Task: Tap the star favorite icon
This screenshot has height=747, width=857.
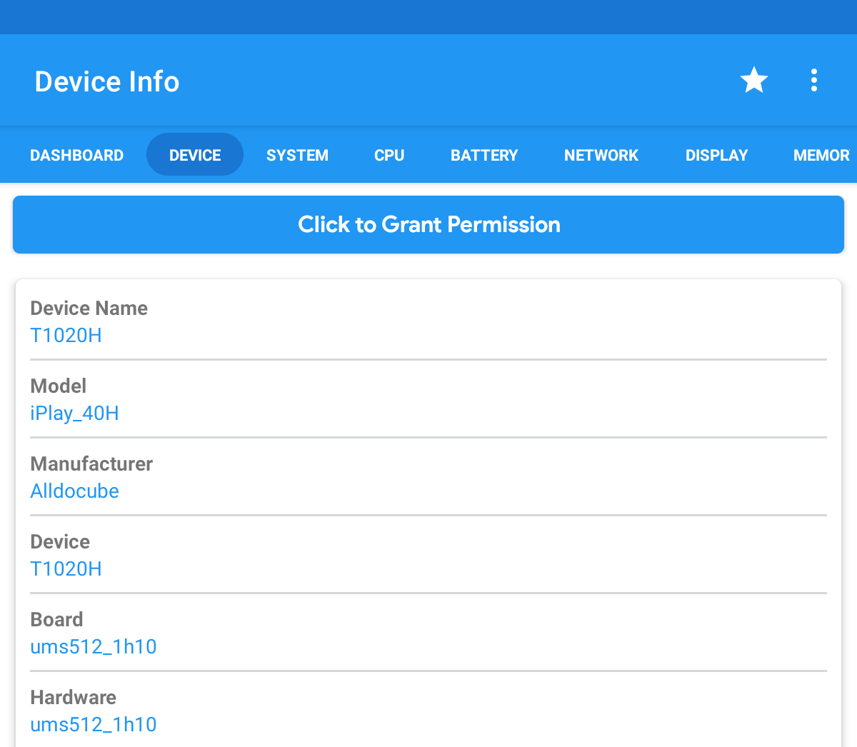Action: coord(753,80)
